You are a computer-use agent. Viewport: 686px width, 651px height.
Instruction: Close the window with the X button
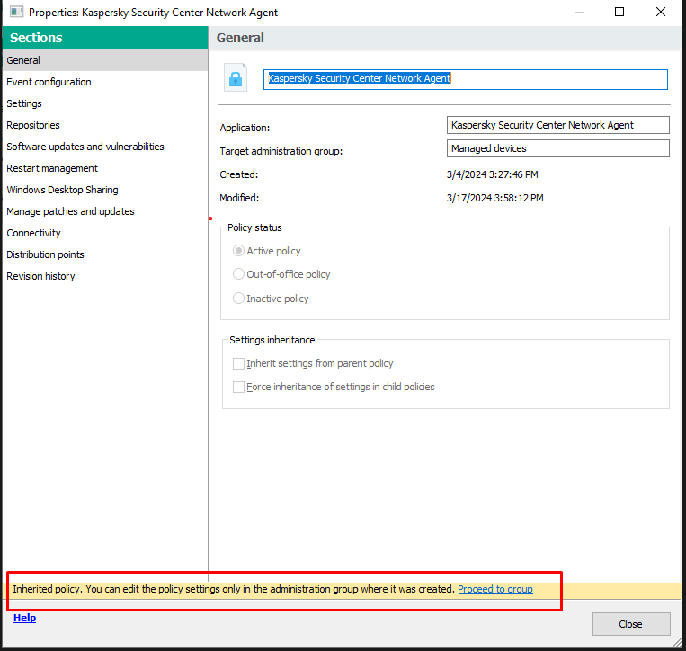click(x=661, y=12)
